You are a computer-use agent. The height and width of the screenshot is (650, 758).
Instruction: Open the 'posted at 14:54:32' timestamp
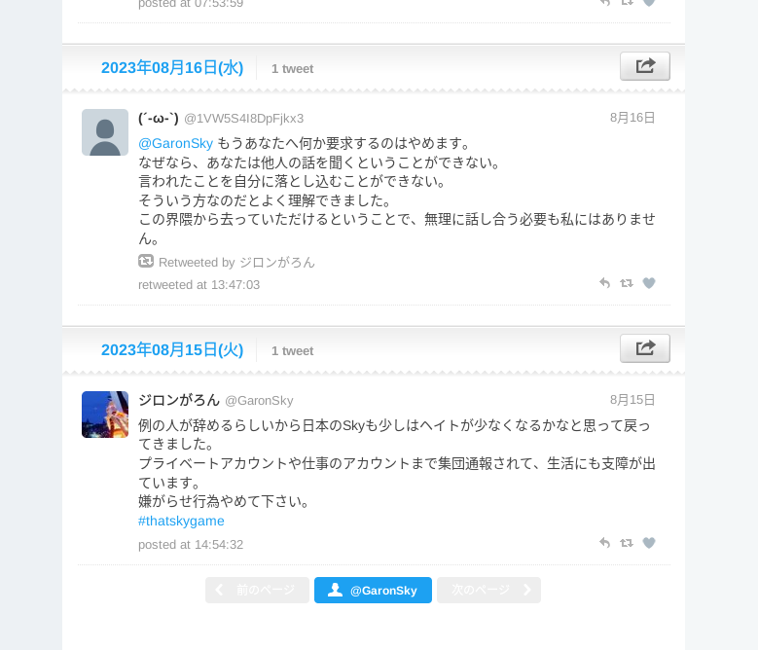point(191,545)
